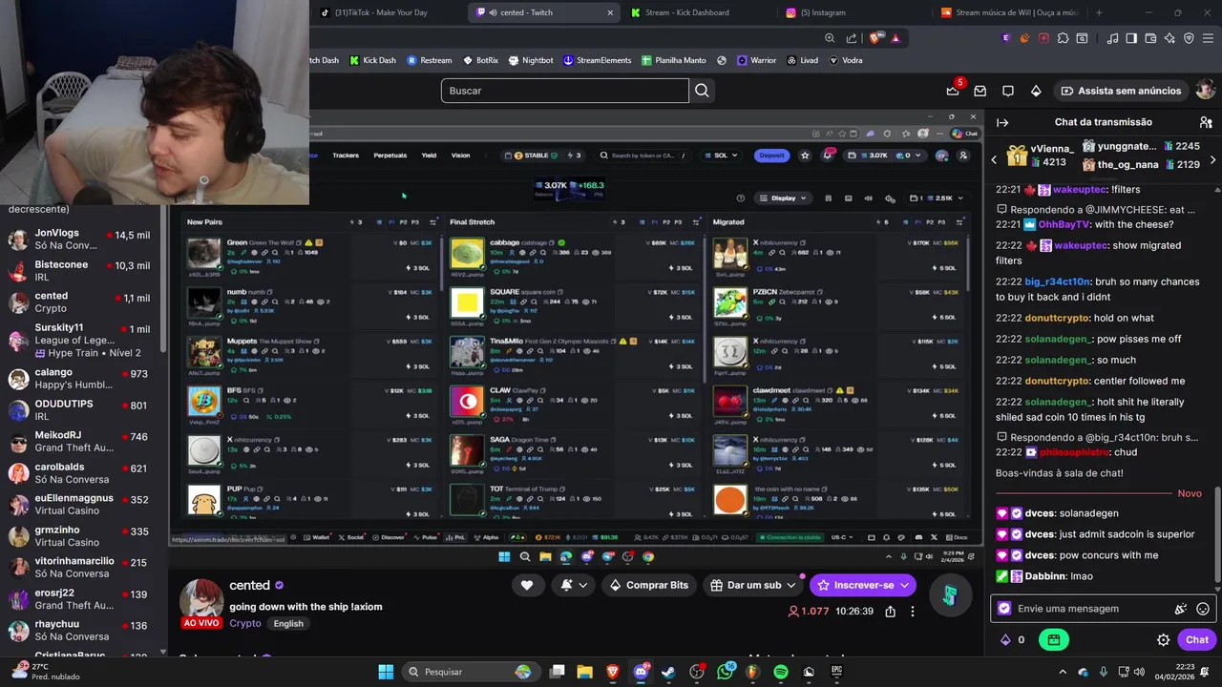The height and width of the screenshot is (687, 1222).
Task: Open the user avatar menu in Twitch header
Action: (1206, 90)
